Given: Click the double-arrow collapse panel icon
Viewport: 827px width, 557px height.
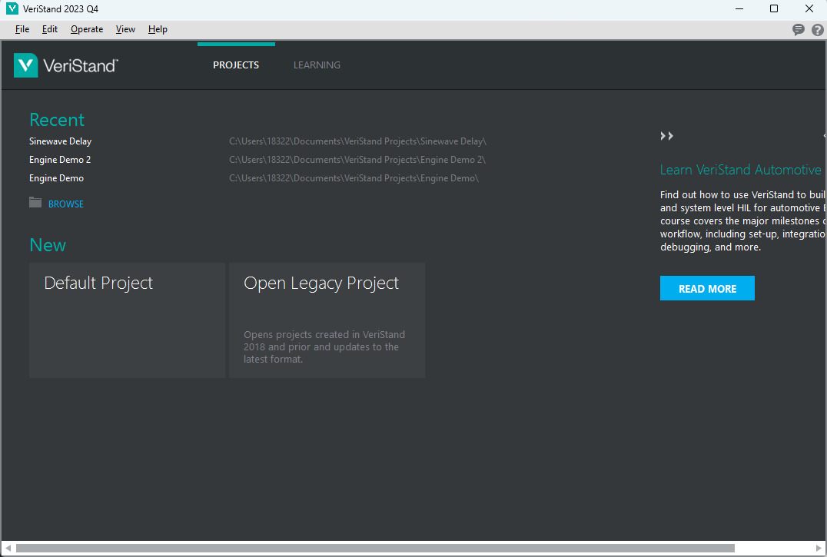Looking at the screenshot, I should (666, 136).
